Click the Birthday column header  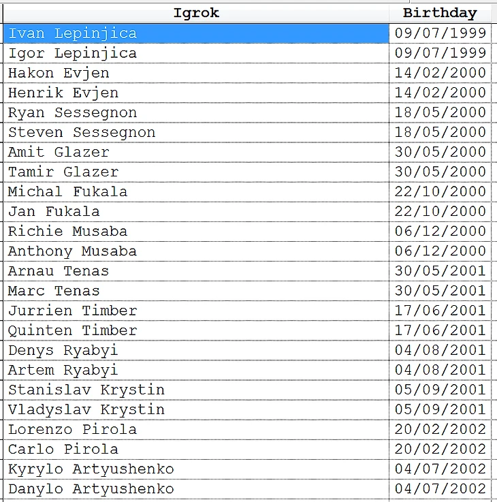(440, 13)
